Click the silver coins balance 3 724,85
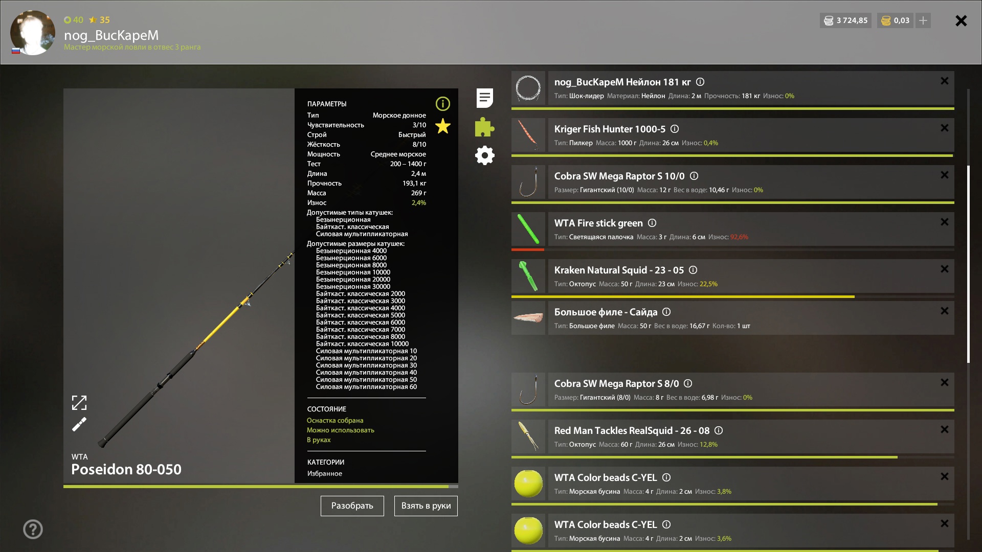The height and width of the screenshot is (552, 982). point(845,20)
